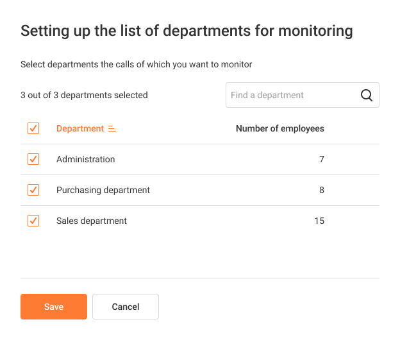Uncheck the Purchasing department checkbox
This screenshot has width=400, height=340.
(33, 190)
